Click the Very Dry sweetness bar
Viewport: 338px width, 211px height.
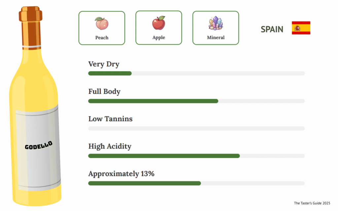[196, 73]
